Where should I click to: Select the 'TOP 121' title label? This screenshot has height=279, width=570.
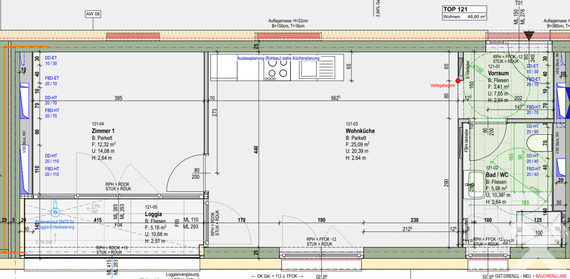(455, 10)
